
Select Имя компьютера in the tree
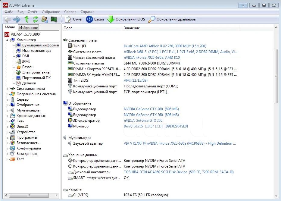click(36, 51)
